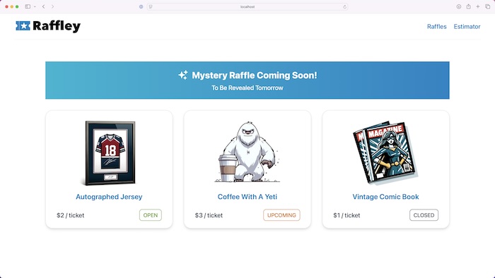The image size is (495, 278).
Task: Click the Raffley ticket star logo icon
Action: click(x=23, y=26)
